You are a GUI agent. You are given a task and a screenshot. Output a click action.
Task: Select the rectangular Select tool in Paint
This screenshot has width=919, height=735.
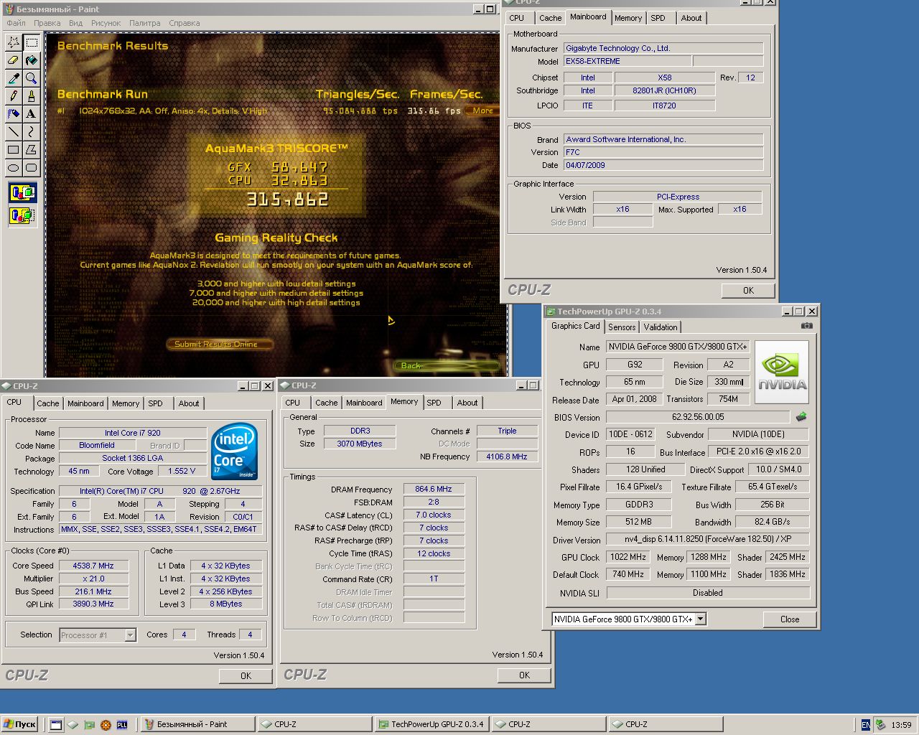click(31, 42)
